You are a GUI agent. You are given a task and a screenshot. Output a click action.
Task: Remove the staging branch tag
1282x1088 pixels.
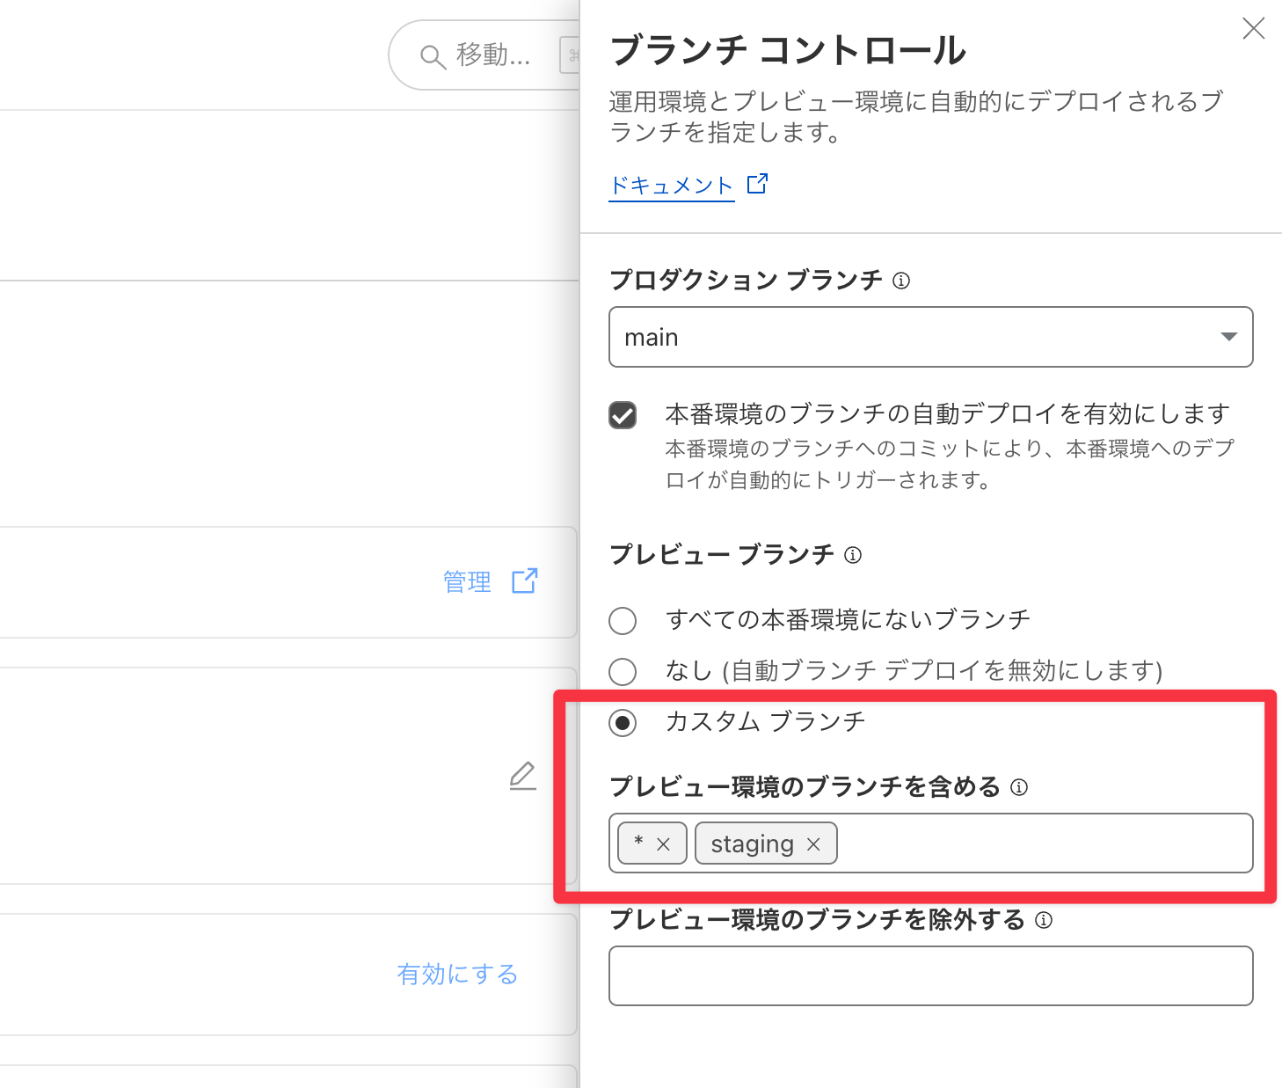point(813,844)
